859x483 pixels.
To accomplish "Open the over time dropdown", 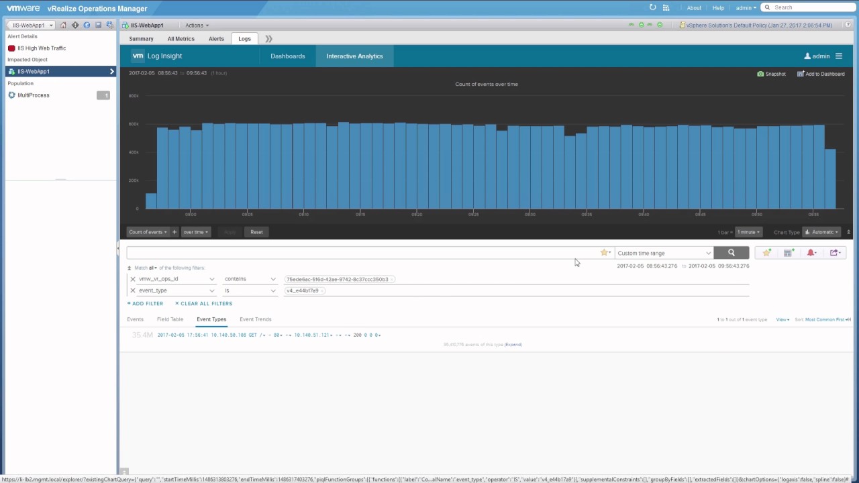I will (195, 232).
